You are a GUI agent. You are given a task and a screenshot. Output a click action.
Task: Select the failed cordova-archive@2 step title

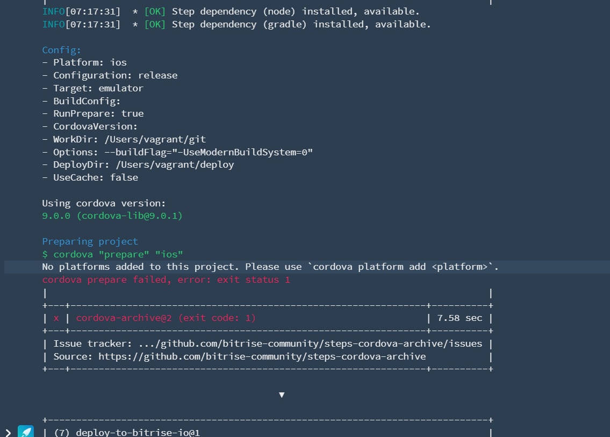[166, 318]
